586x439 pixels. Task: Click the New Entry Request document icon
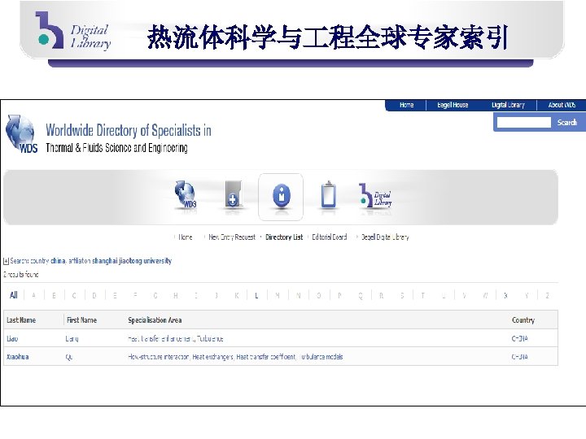coord(234,193)
